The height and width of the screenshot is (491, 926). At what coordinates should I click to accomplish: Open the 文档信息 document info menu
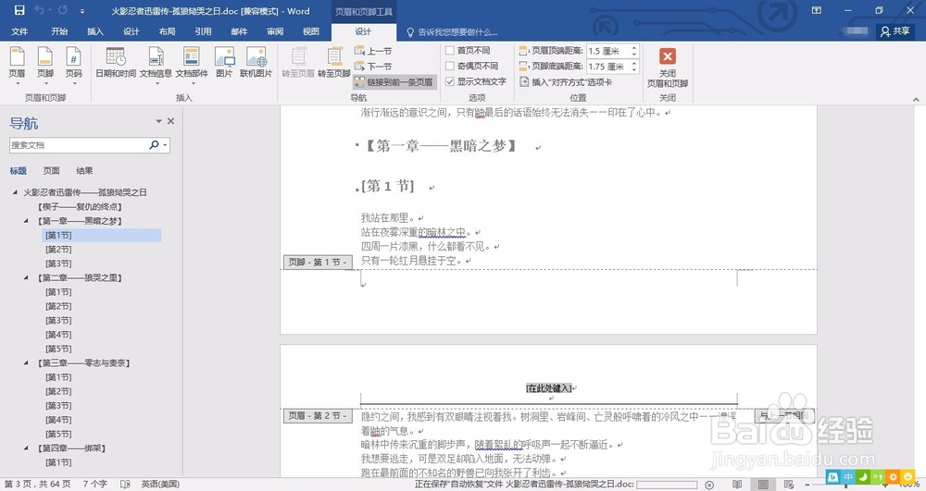[x=156, y=66]
